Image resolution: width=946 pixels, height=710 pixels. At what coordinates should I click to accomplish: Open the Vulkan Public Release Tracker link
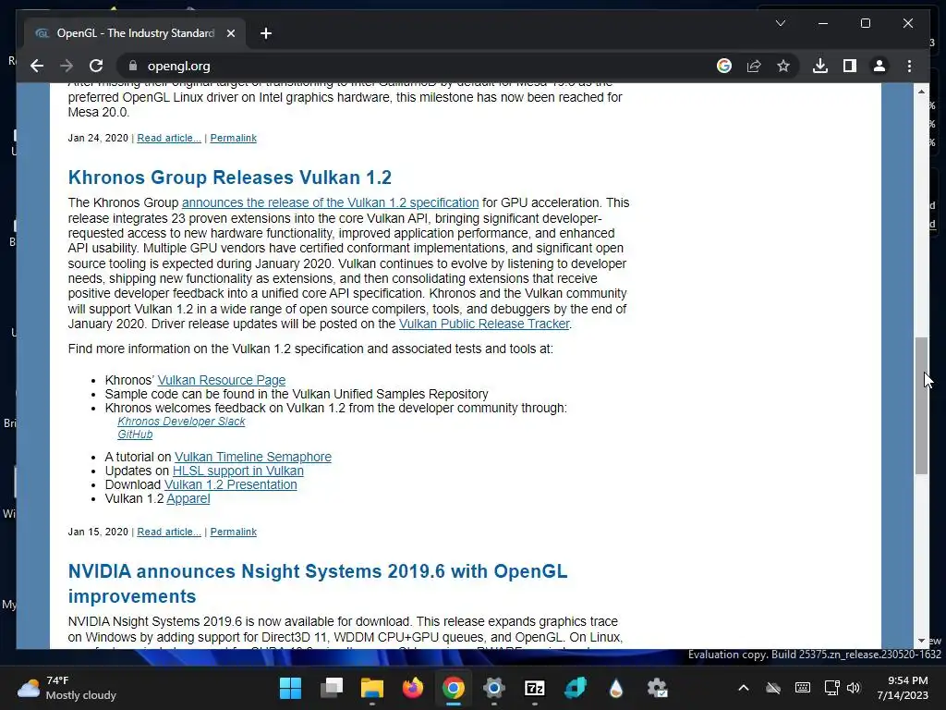click(x=484, y=324)
